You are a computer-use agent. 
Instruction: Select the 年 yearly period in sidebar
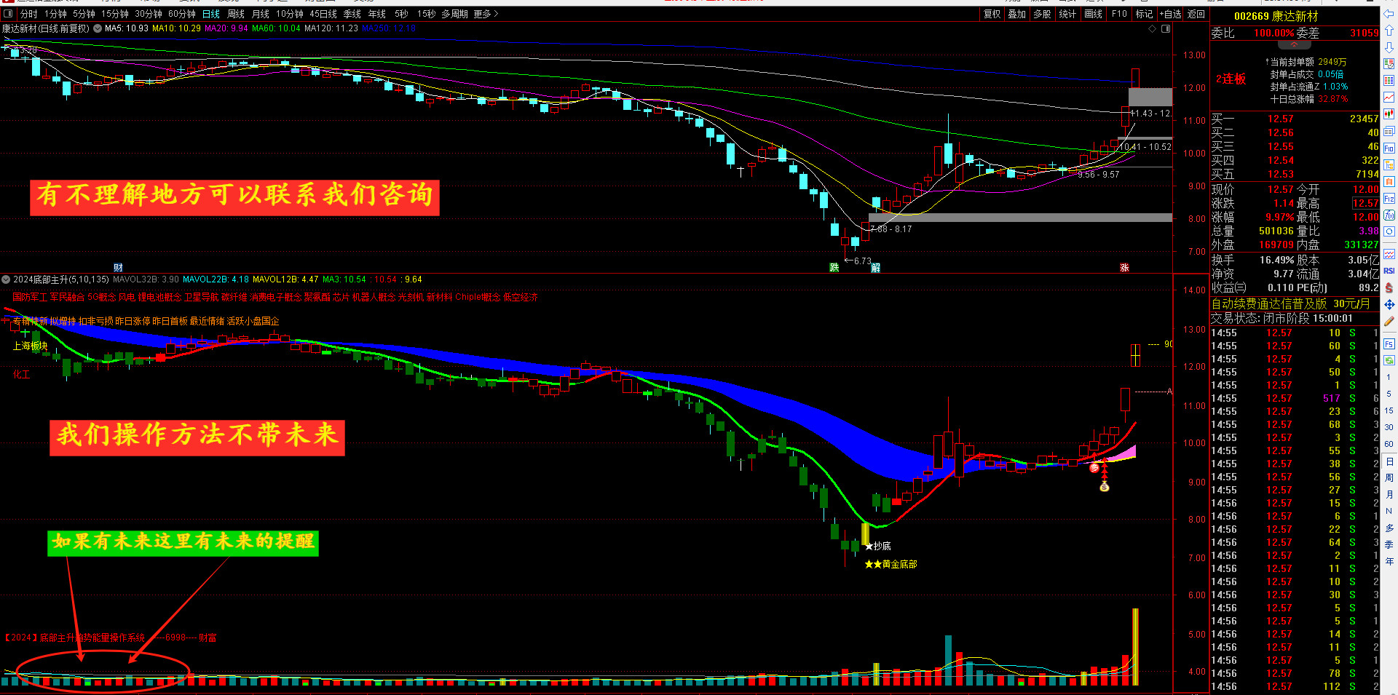click(1389, 561)
